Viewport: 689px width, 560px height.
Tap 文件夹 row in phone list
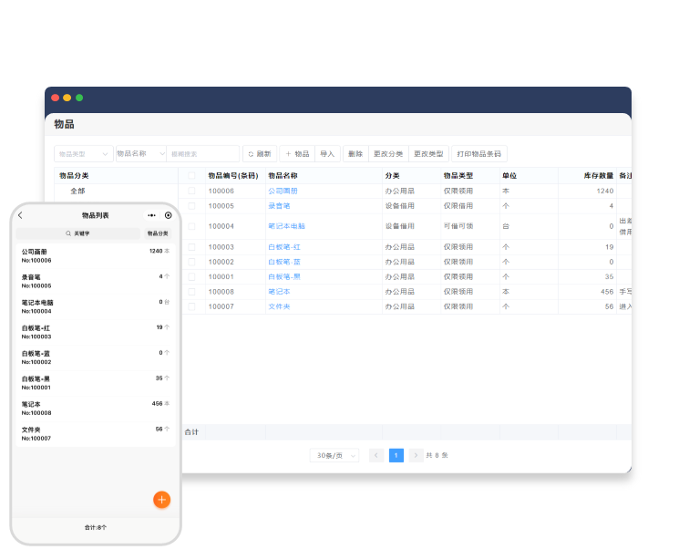pyautogui.click(x=96, y=434)
